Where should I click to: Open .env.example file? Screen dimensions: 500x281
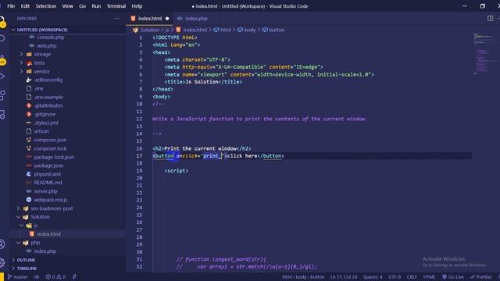pyautogui.click(x=48, y=97)
